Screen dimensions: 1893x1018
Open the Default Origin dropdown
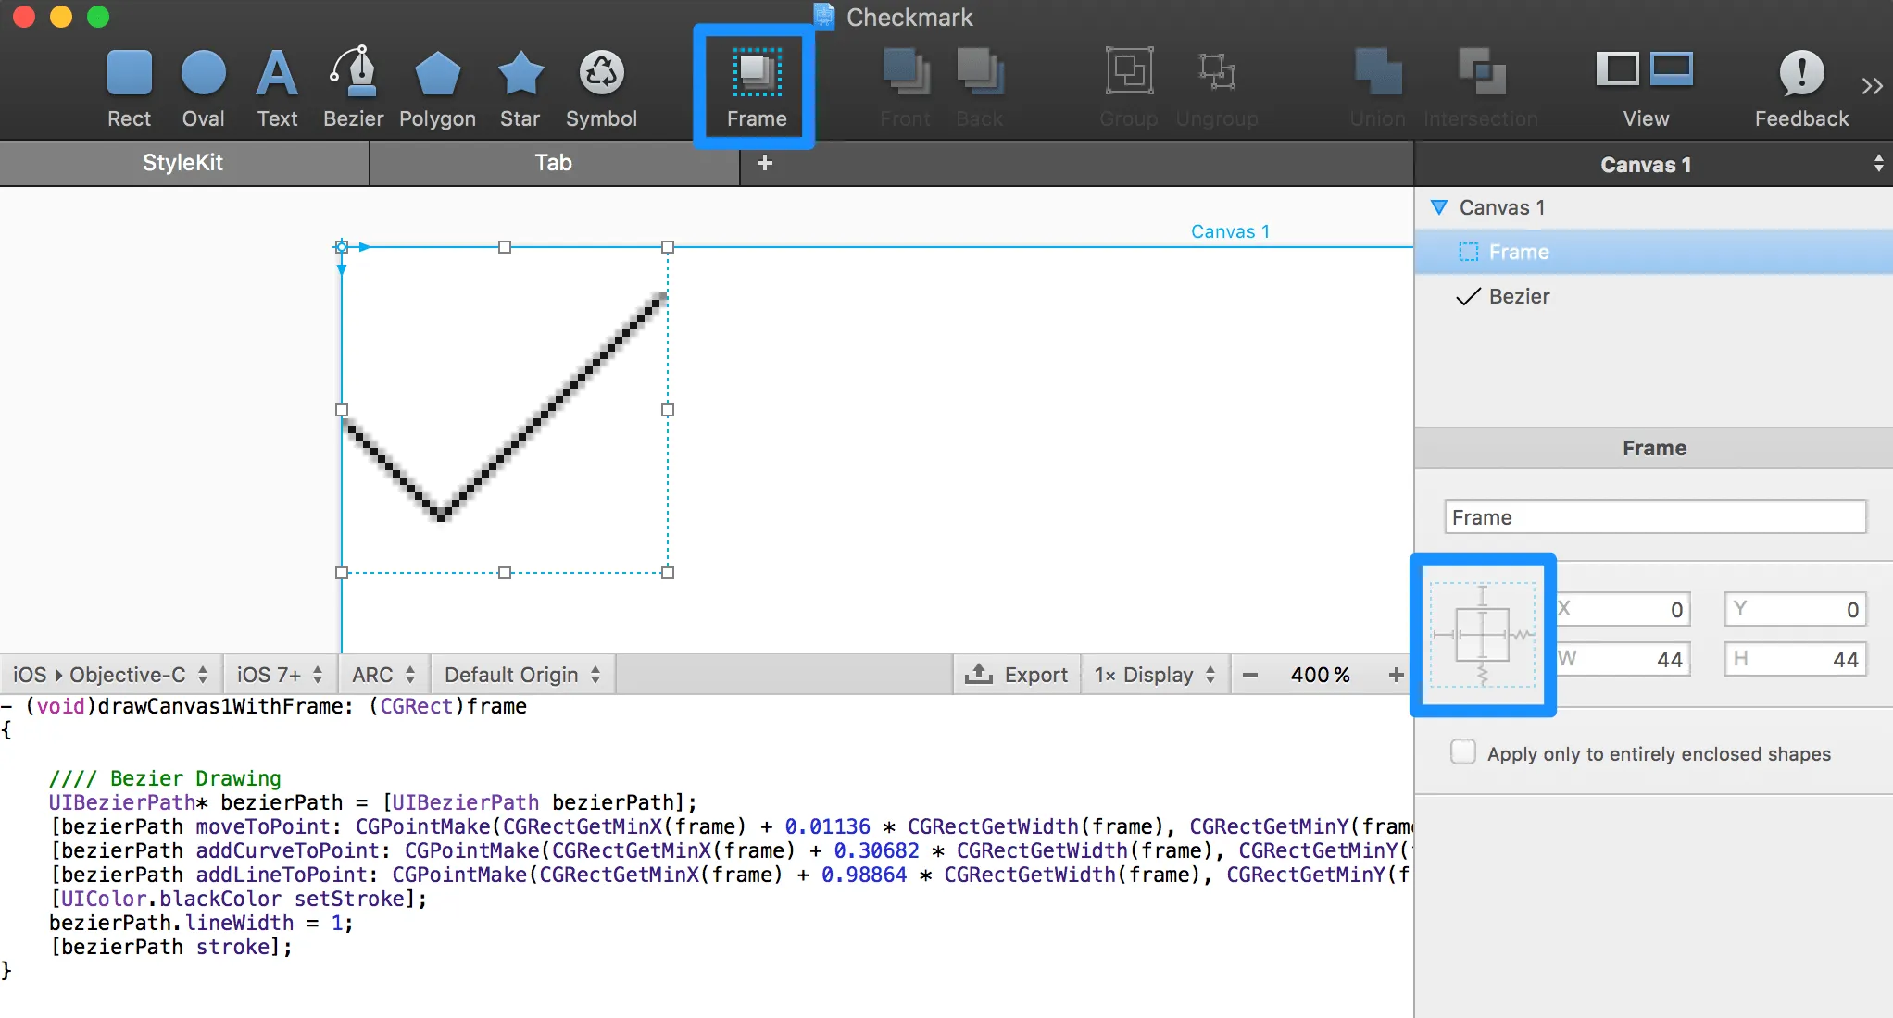tap(521, 674)
